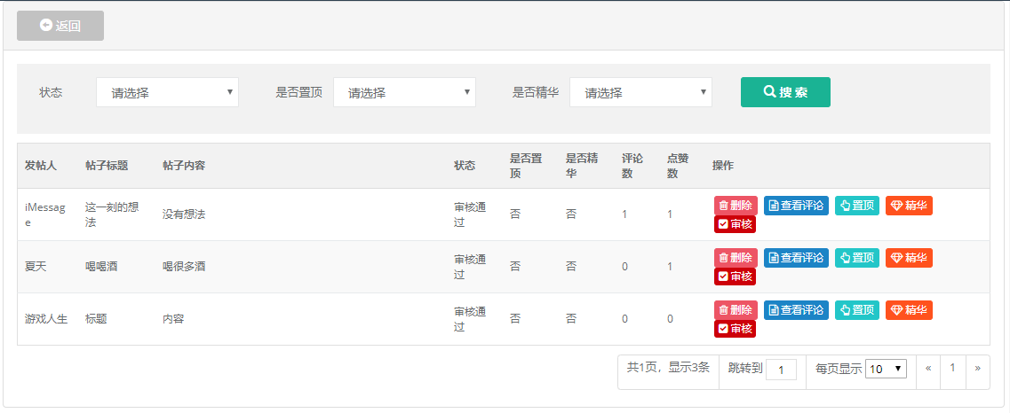Delete the 游戏人生 post
The width and height of the screenshot is (1010, 413).
coord(736,310)
